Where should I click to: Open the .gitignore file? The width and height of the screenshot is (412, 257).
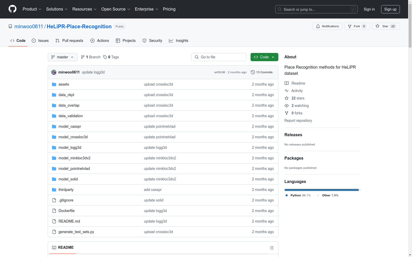point(66,200)
